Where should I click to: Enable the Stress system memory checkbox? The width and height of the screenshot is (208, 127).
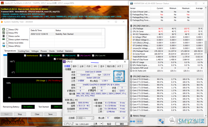click(x=7, y=39)
